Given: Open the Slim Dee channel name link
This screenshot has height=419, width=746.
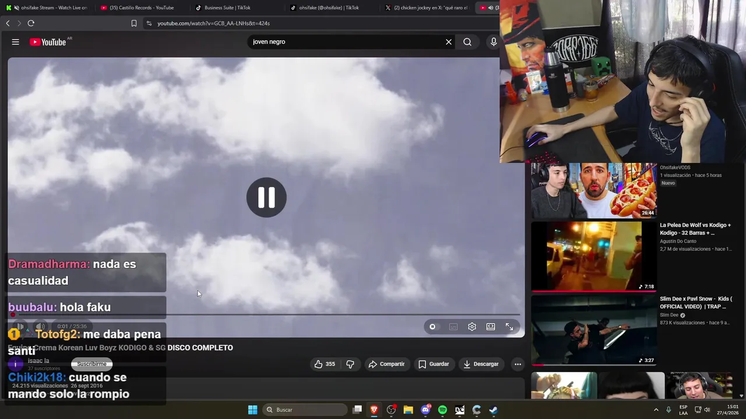Looking at the screenshot, I should 669,315.
